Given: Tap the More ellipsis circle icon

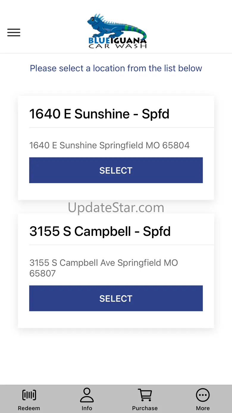Looking at the screenshot, I should [x=203, y=395].
